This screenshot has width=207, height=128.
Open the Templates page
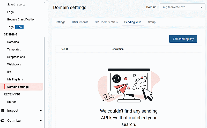[14, 49]
